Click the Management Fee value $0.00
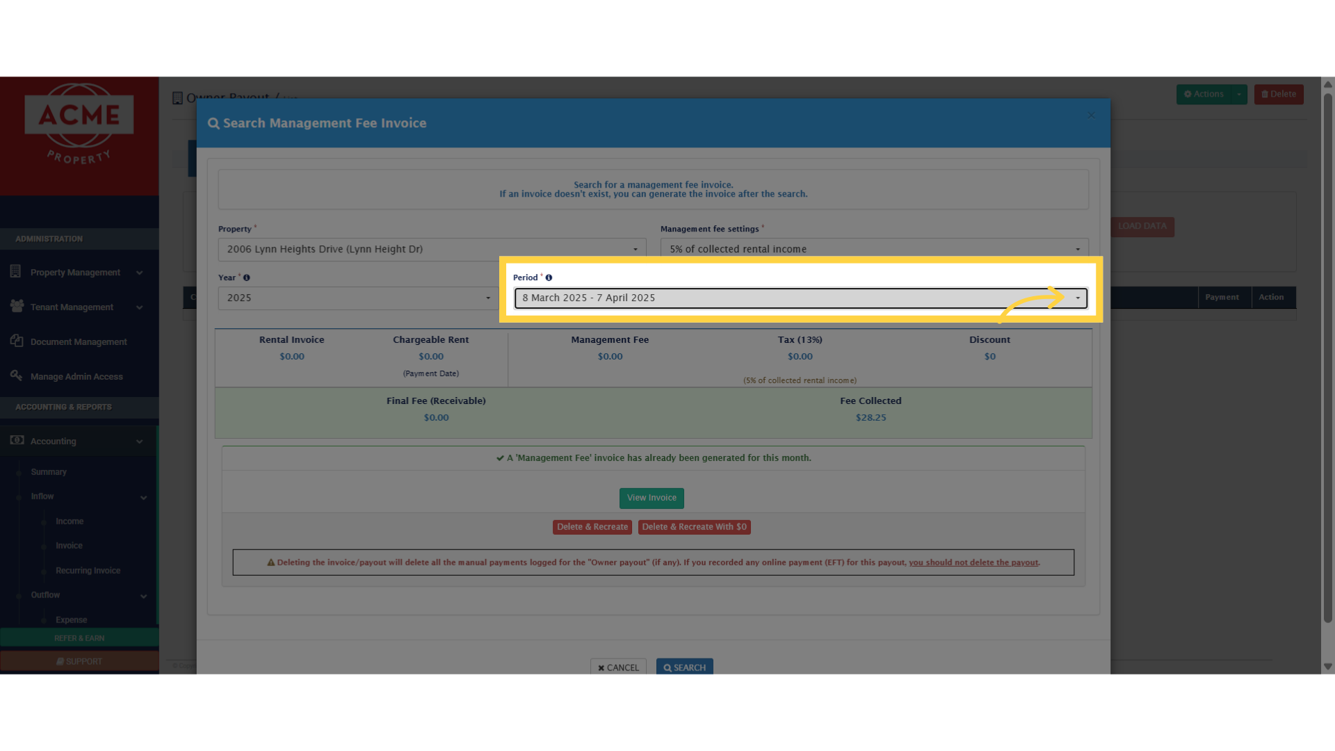This screenshot has width=1335, height=751. tap(610, 357)
